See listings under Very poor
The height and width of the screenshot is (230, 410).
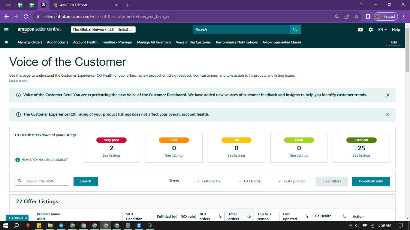coord(112,155)
